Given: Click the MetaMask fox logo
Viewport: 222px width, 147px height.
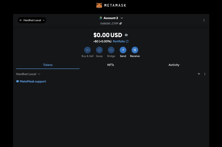Looking at the screenshot, I should (99, 5).
